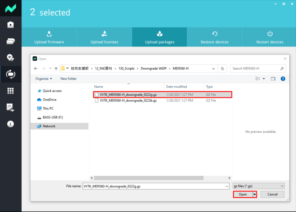
Task: Click the Open button
Action: point(243,194)
